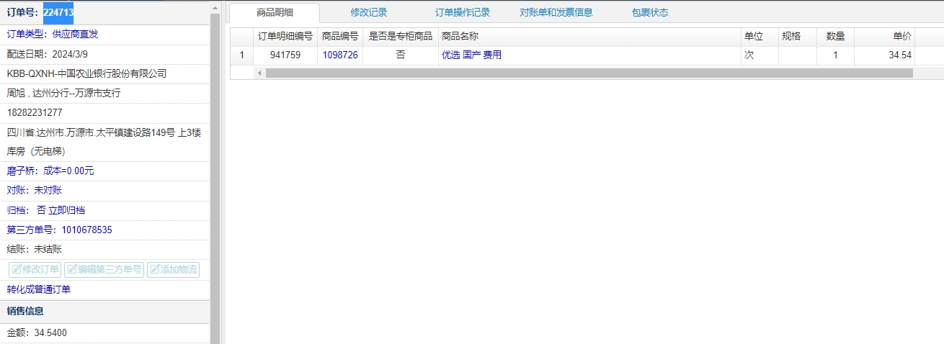This screenshot has width=944, height=344.
Task: Click the row number 1 cell
Action: point(242,55)
